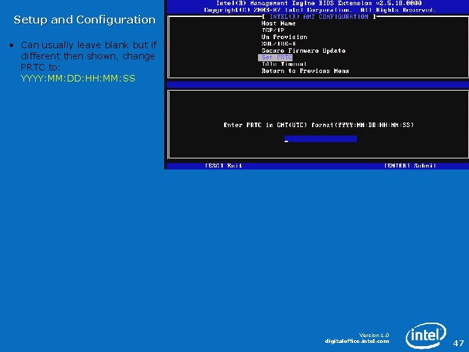Select the highlighted Set PRTC entry
The width and height of the screenshot is (469, 352).
click(275, 57)
